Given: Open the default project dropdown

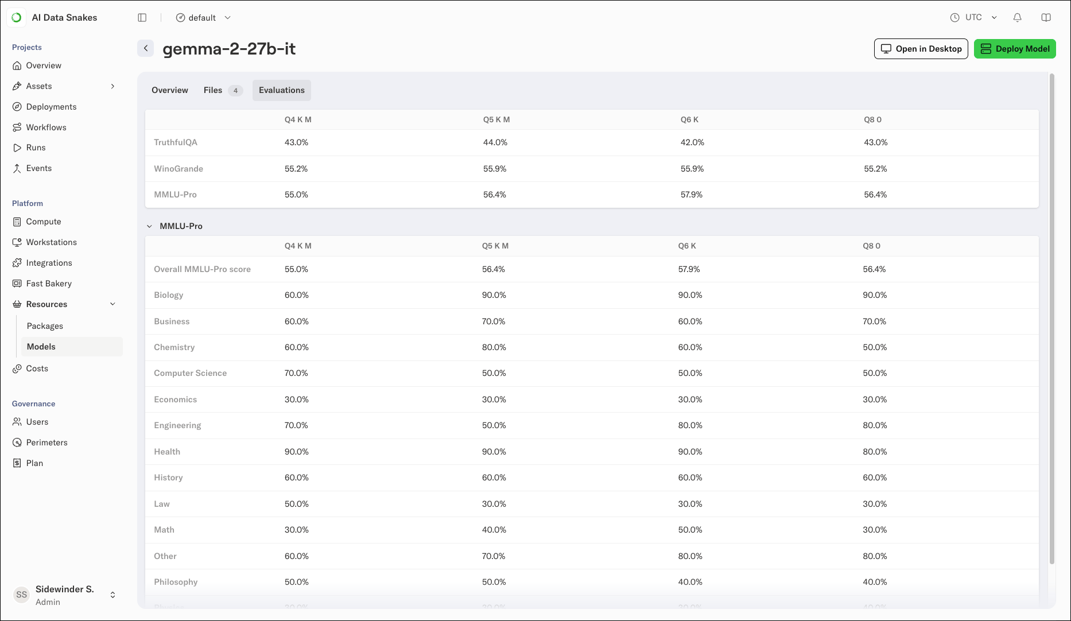Looking at the screenshot, I should click(x=204, y=18).
